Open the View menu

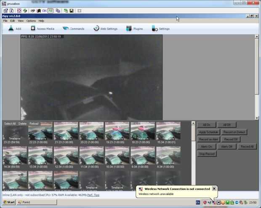pyautogui.click(x=21, y=21)
